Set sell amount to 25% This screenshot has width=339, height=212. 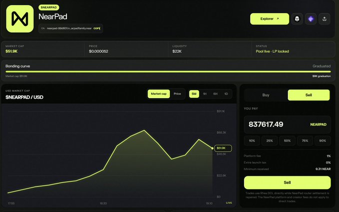point(270,141)
